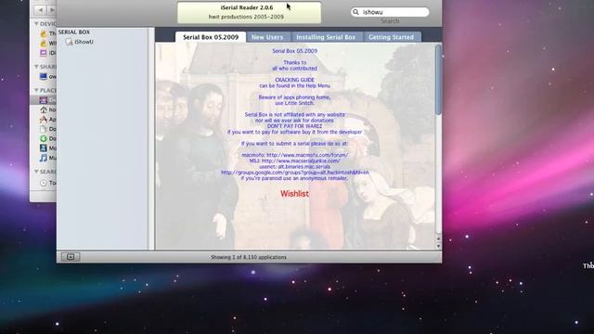Select the Today clock icon in Finder sidebar
Viewport: 594px width, 334px height.
(44, 183)
